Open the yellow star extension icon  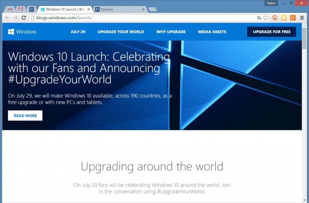point(284,18)
